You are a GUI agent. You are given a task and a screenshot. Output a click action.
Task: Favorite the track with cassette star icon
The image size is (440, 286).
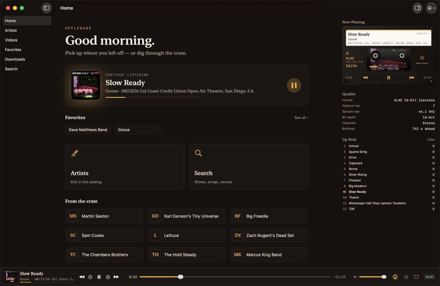click(422, 58)
